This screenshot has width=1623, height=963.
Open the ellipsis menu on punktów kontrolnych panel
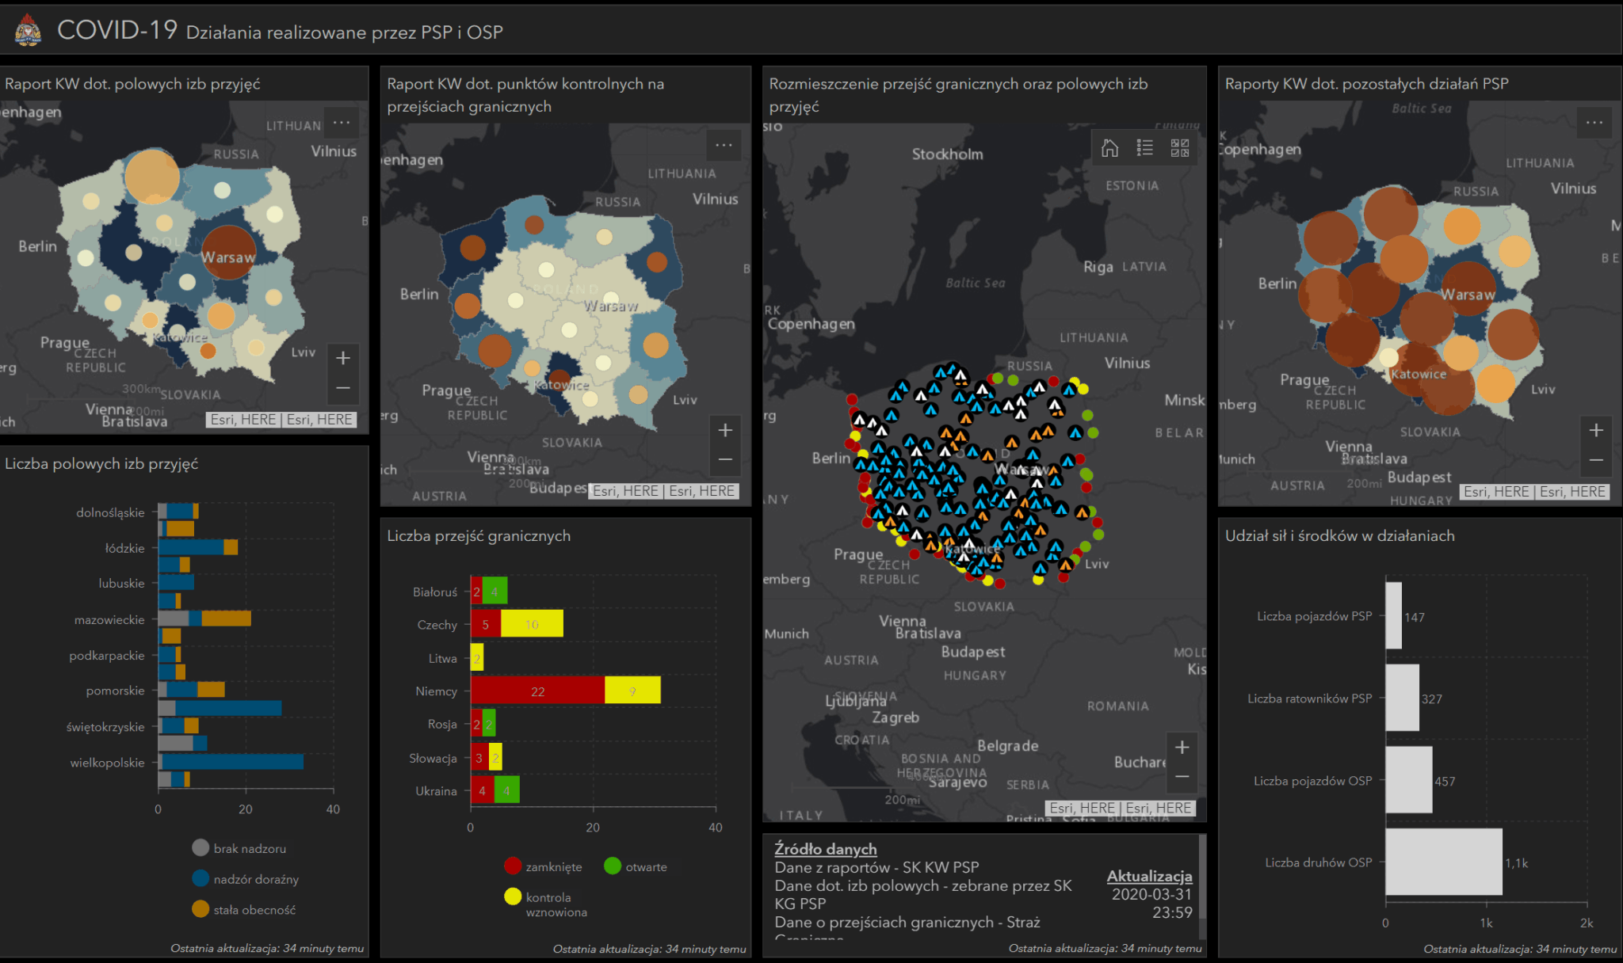coord(724,145)
